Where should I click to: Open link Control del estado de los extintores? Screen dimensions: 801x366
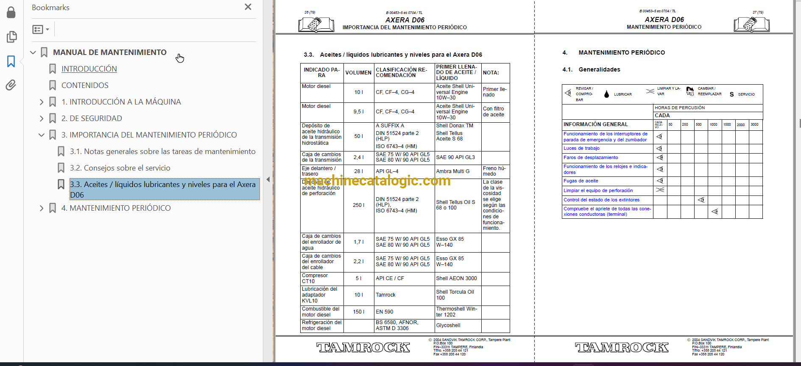(601, 200)
